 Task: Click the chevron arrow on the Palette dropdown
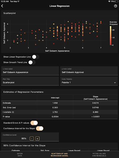115,82
